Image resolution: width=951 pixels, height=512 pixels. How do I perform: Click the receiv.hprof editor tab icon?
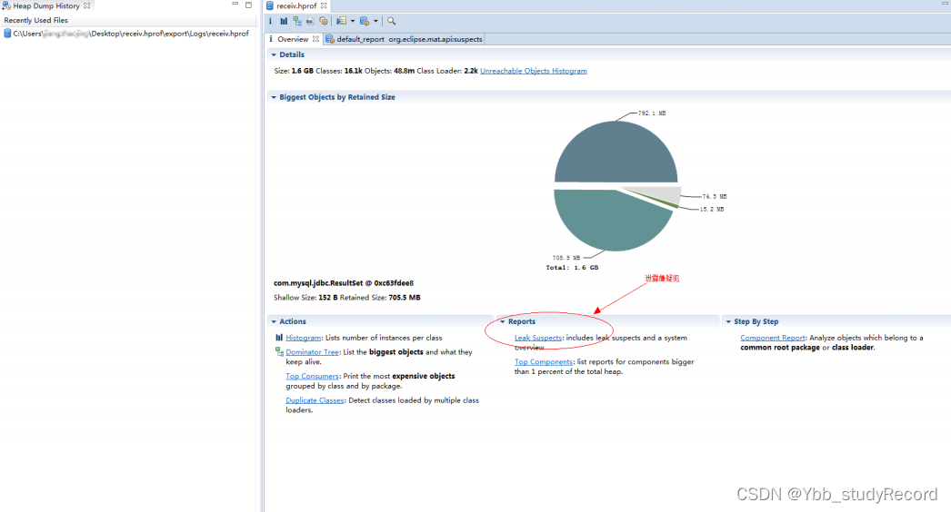(270, 5)
